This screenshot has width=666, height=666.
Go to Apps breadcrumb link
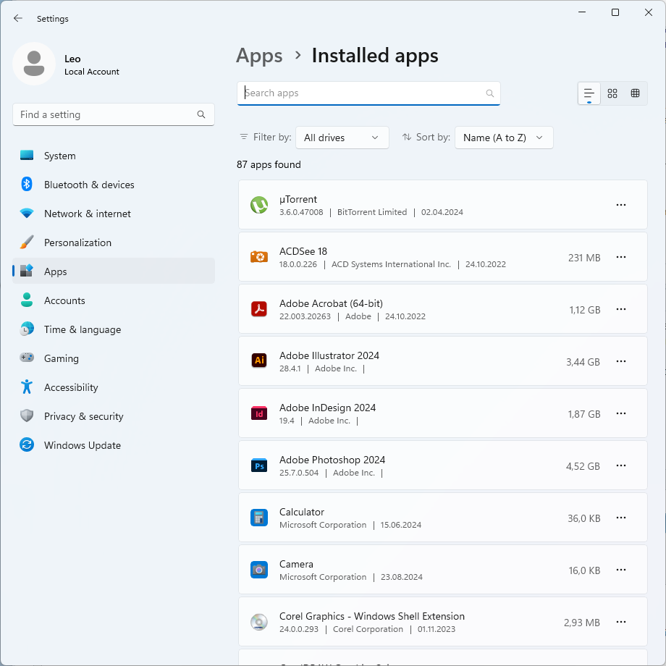[259, 56]
